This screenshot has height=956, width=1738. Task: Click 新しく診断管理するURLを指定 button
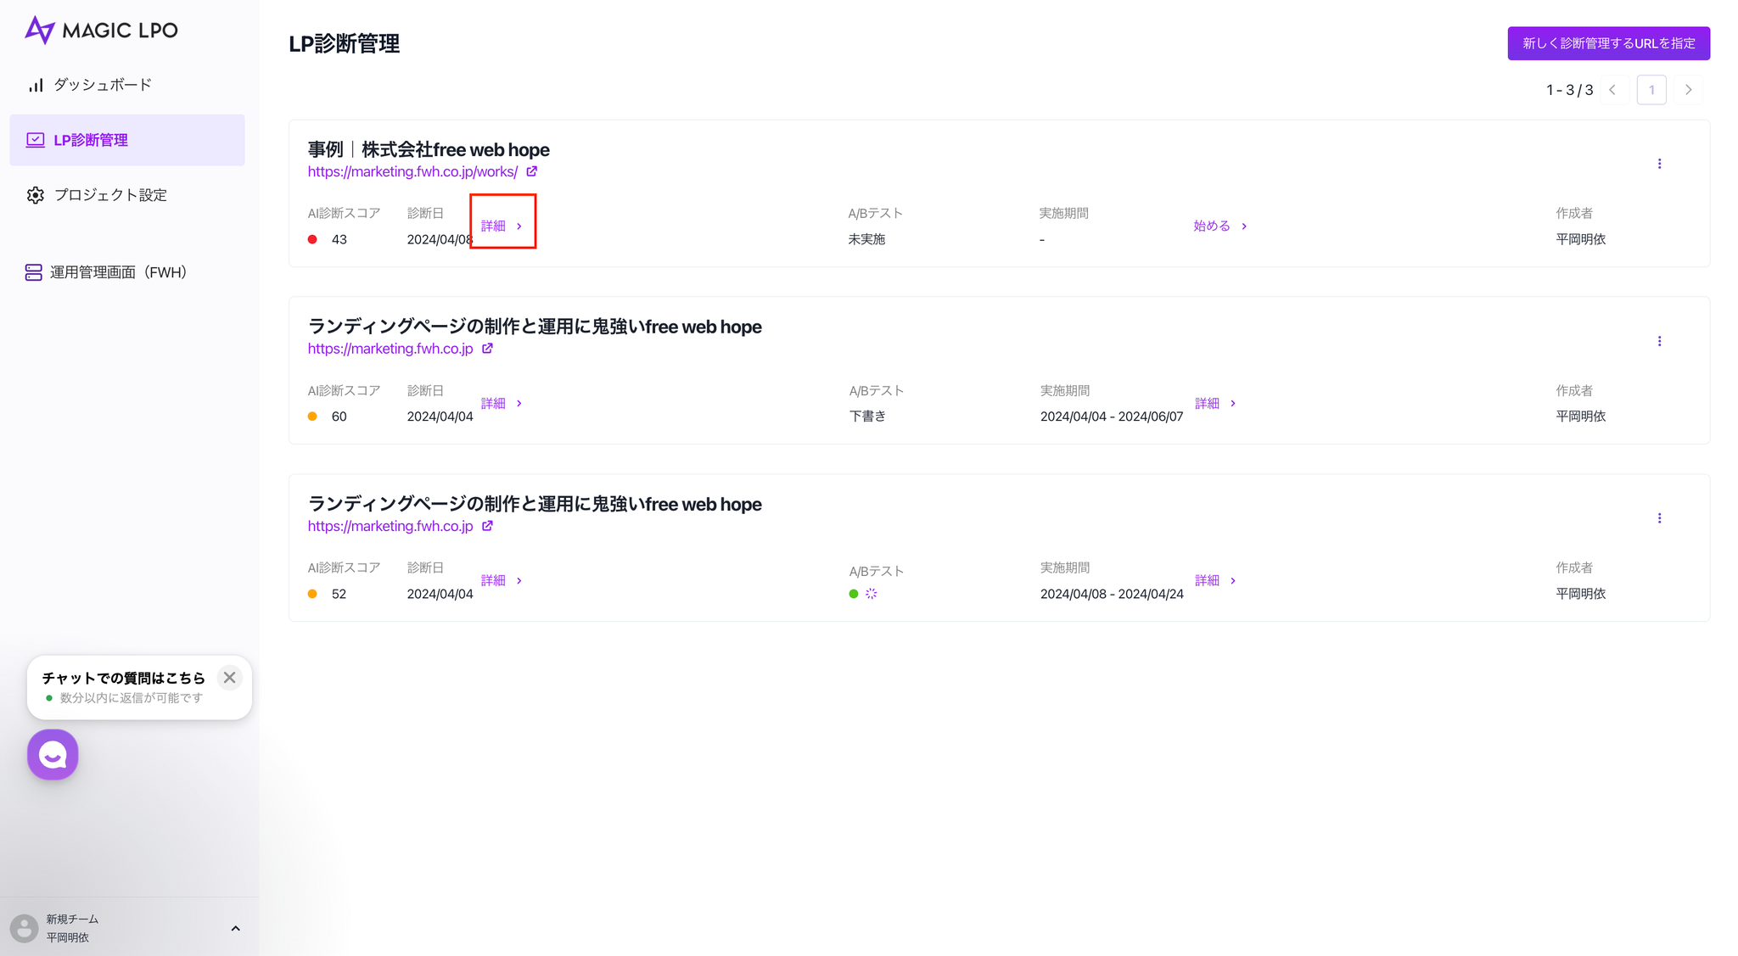pyautogui.click(x=1608, y=43)
